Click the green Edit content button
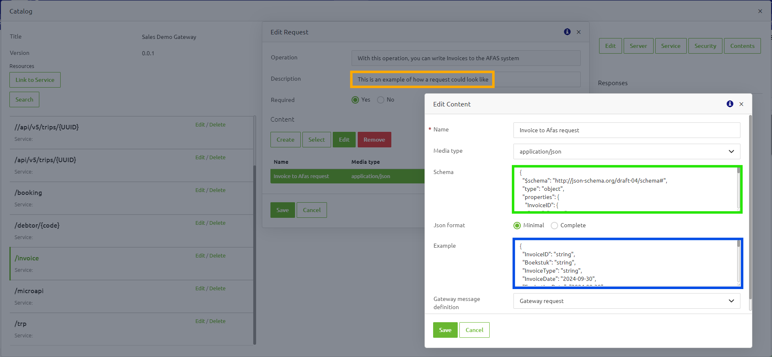The width and height of the screenshot is (772, 357). (x=344, y=140)
